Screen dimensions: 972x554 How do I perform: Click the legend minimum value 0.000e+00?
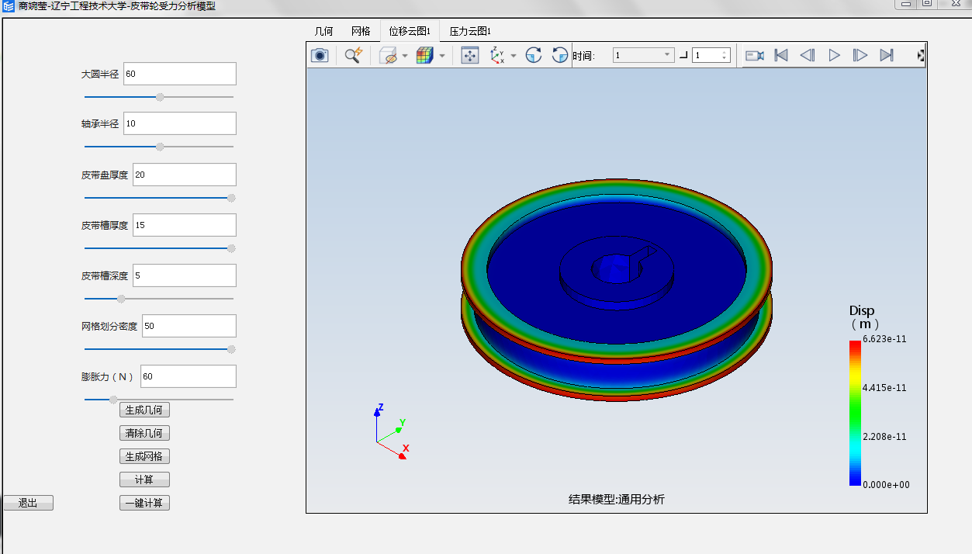(x=886, y=484)
